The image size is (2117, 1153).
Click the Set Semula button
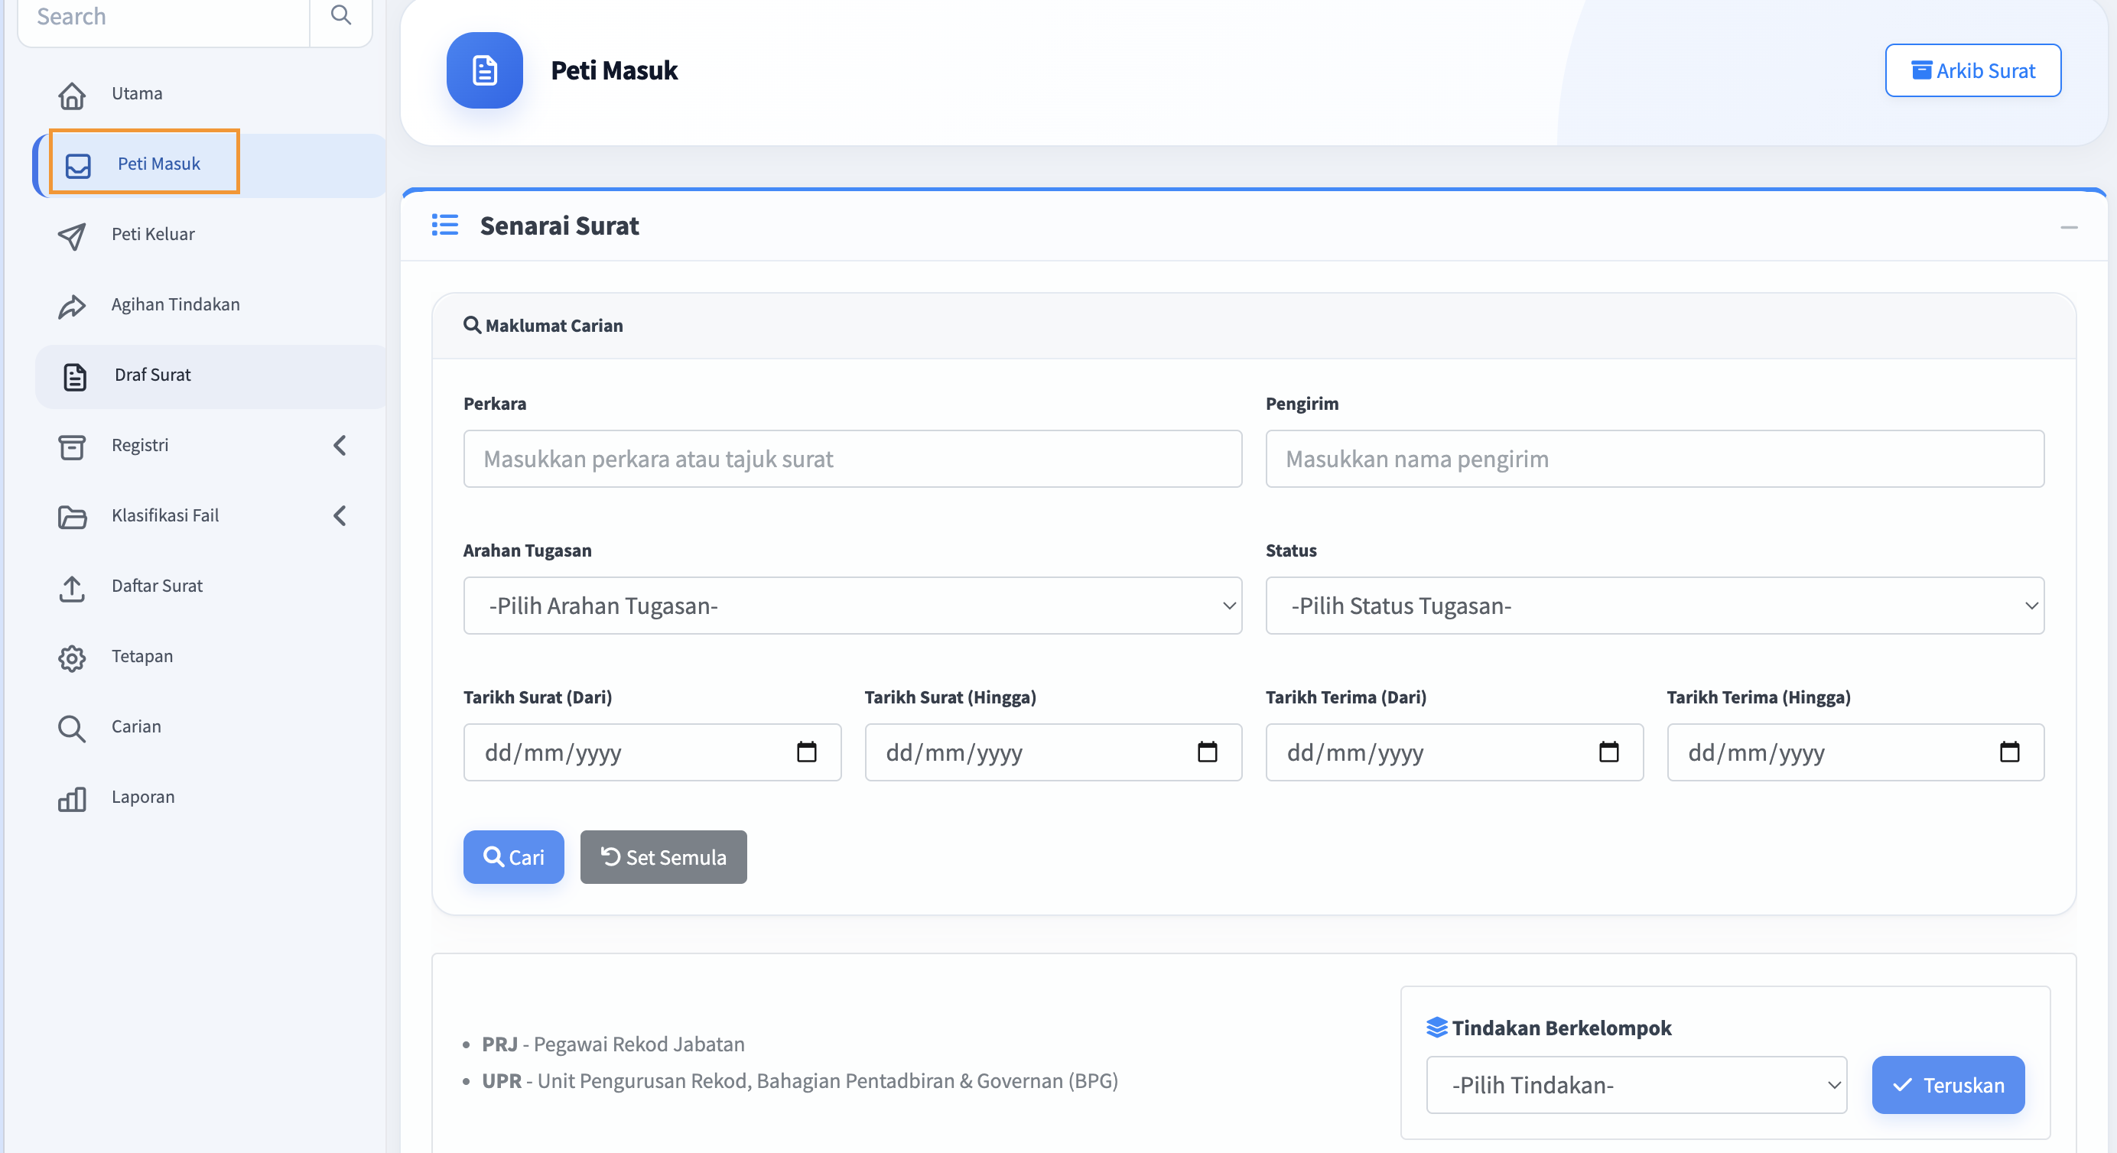point(663,857)
